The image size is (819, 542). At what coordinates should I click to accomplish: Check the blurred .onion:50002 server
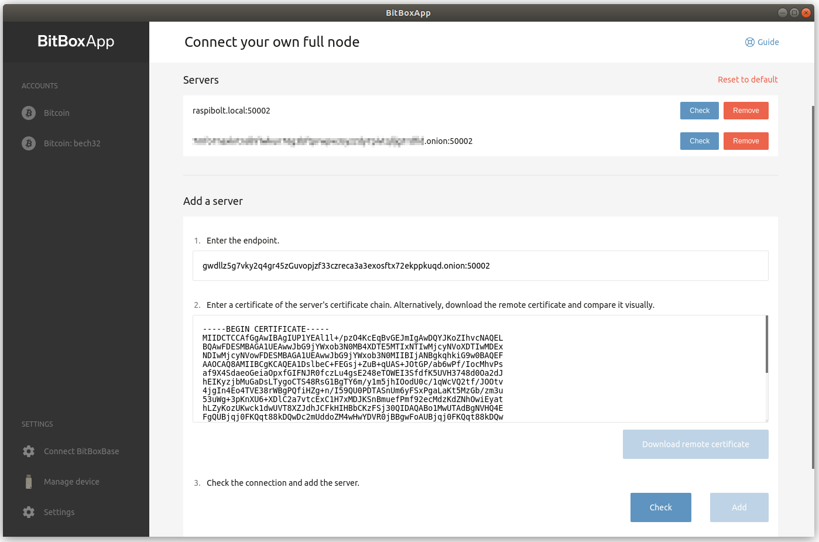(700, 141)
